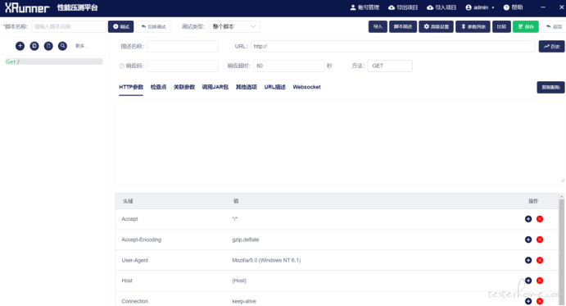
Task: Open the 帮助 help menu
Action: (x=513, y=7)
